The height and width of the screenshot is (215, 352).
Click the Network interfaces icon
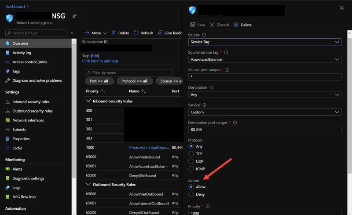tap(7, 120)
